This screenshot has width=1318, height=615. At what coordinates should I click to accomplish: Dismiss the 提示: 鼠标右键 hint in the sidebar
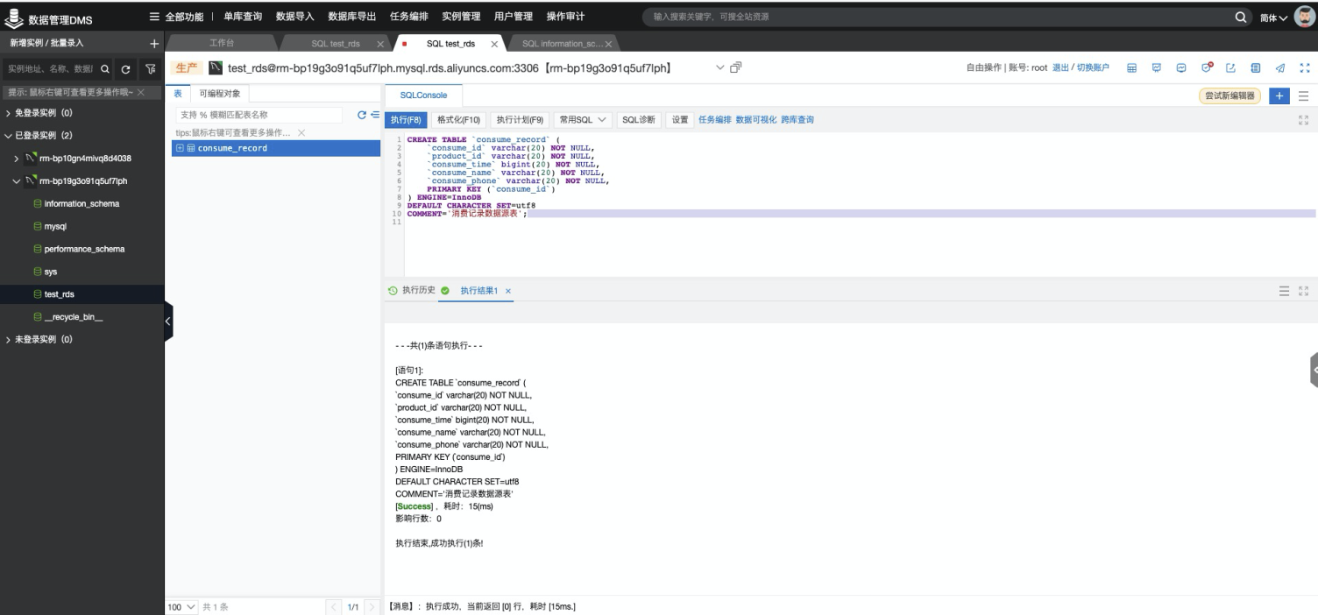coord(140,92)
